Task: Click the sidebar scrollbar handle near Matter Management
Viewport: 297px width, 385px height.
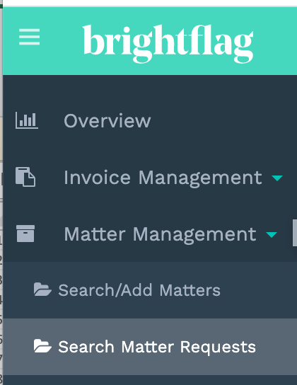Action: (295, 233)
